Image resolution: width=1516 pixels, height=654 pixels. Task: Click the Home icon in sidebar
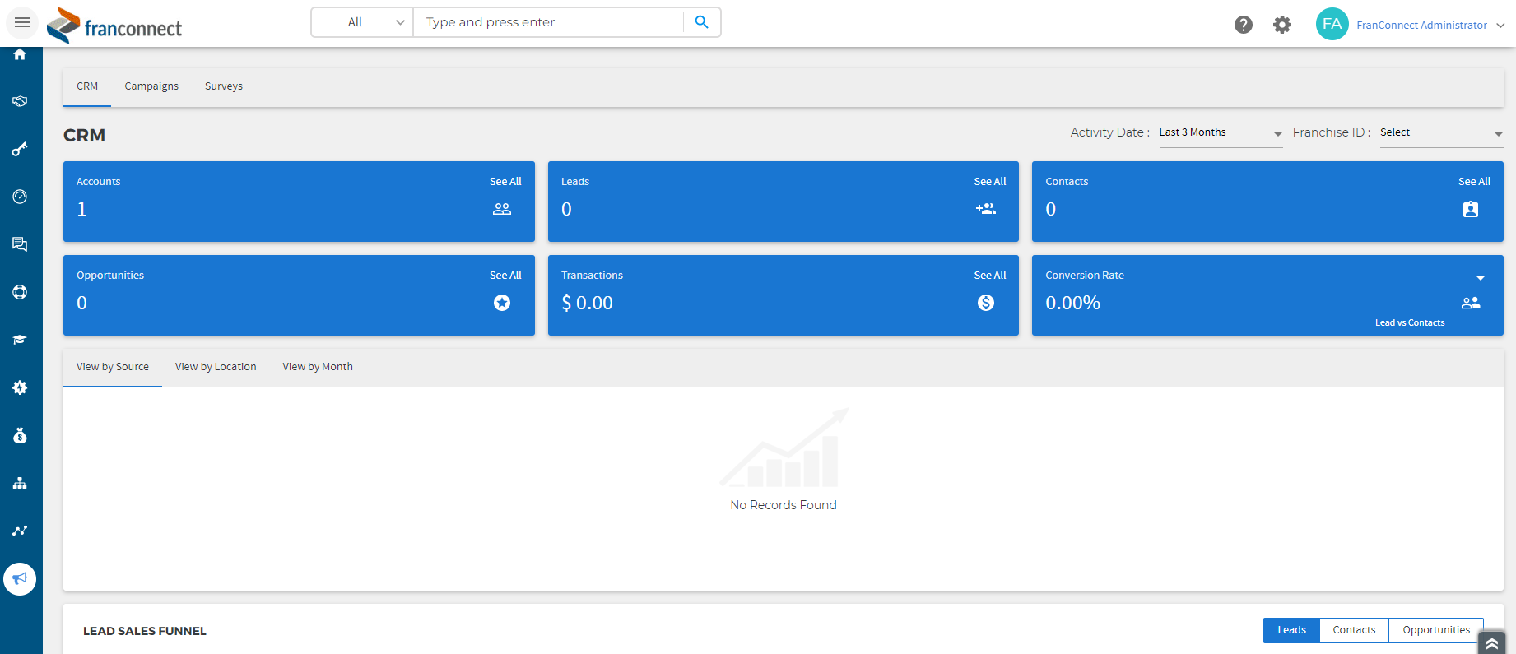pos(20,54)
